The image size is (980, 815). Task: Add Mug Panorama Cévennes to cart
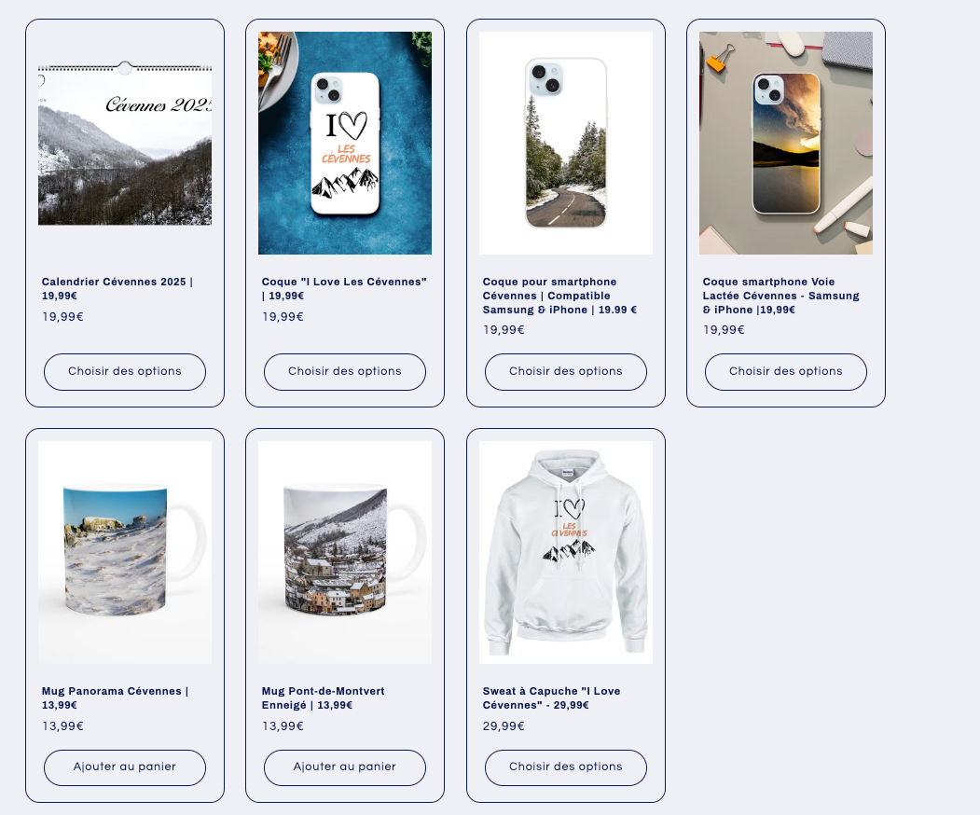click(125, 767)
